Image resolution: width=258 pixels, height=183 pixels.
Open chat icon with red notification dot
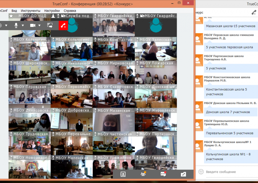click(163, 174)
